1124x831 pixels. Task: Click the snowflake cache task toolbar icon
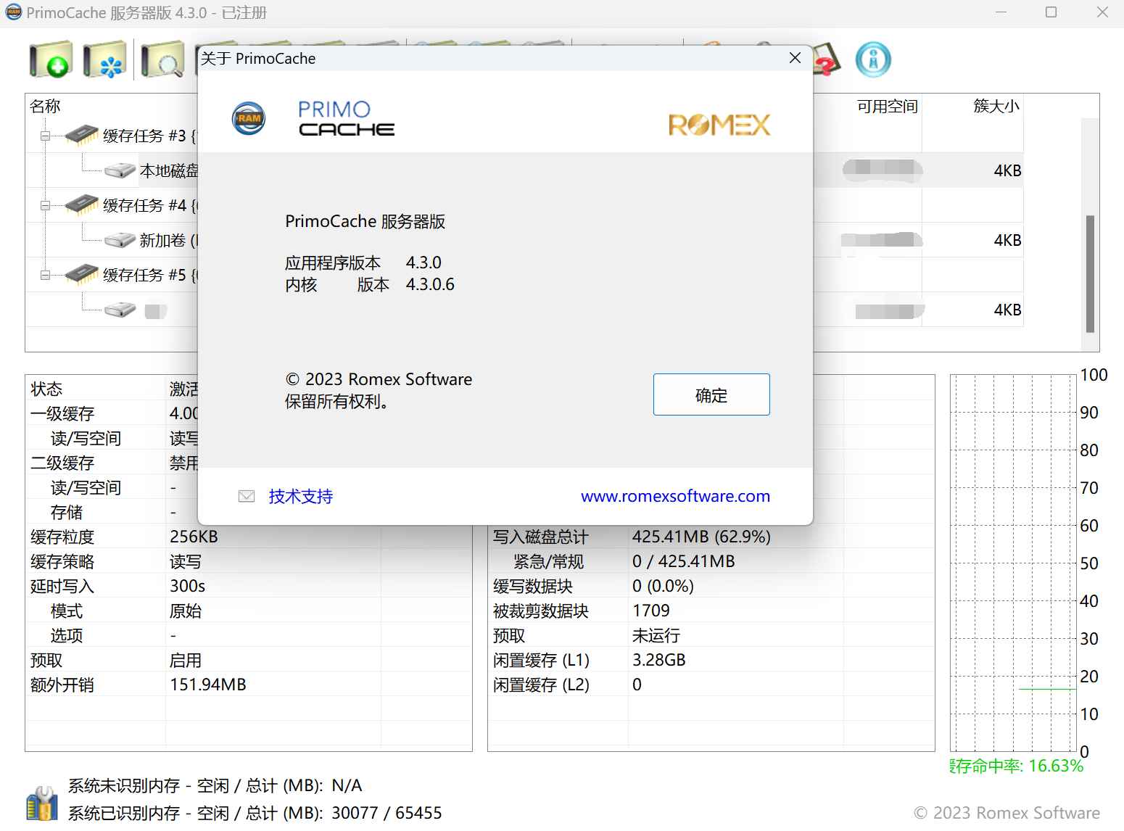coord(104,59)
